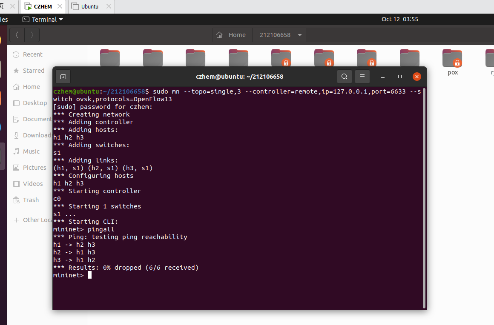The height and width of the screenshot is (325, 494).
Task: Click the '(h1, s1) (h2, s1) (h3, s1)' line
Action: [103, 168]
